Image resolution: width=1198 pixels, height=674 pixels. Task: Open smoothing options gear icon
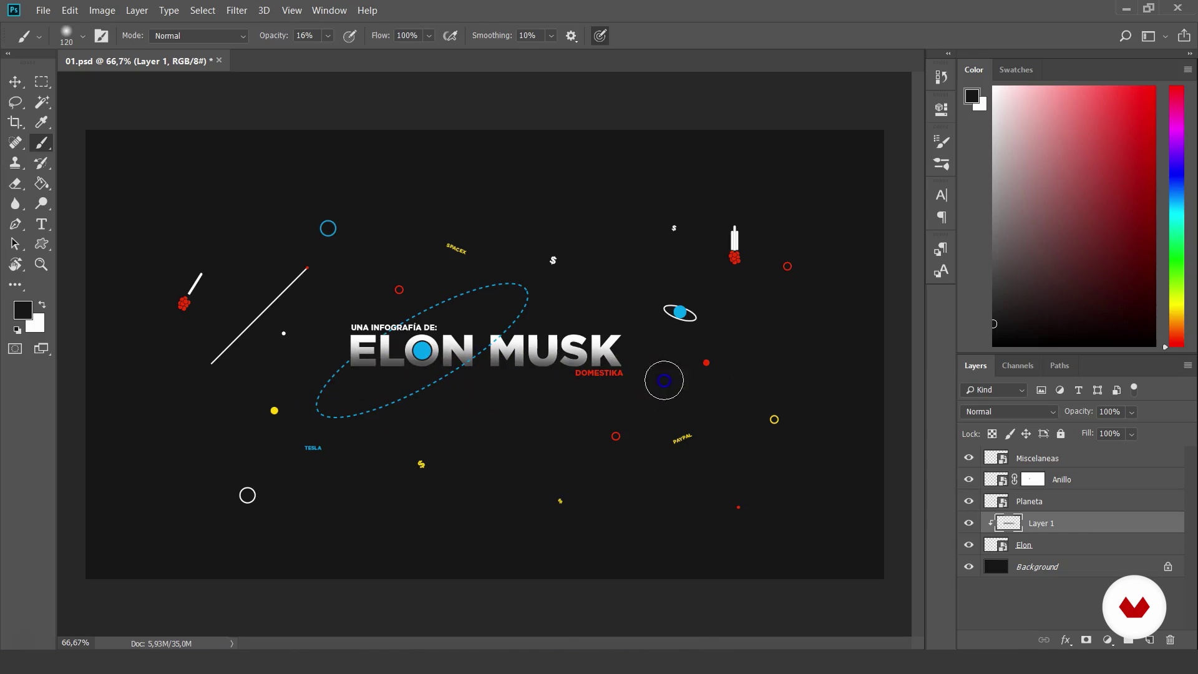tap(571, 36)
